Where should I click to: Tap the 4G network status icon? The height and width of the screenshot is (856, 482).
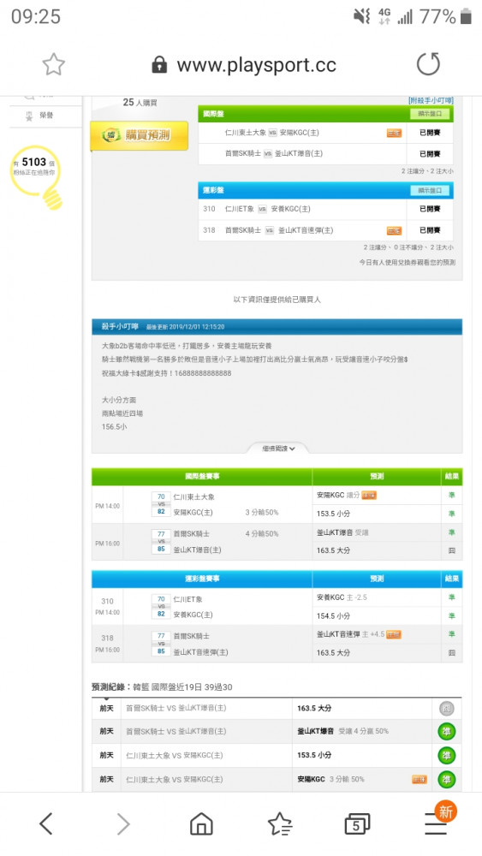[x=385, y=16]
